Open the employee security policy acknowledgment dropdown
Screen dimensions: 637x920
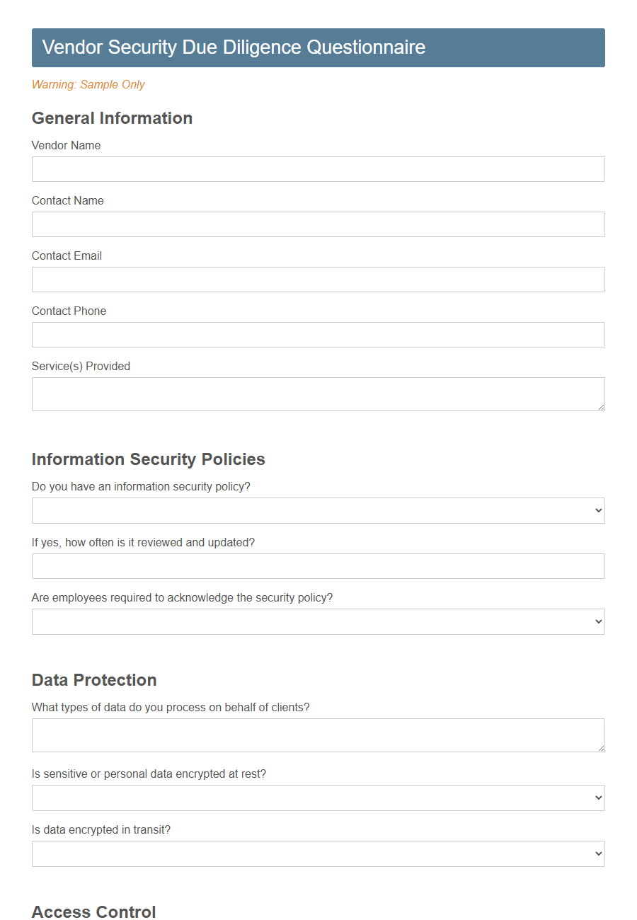pyautogui.click(x=318, y=621)
